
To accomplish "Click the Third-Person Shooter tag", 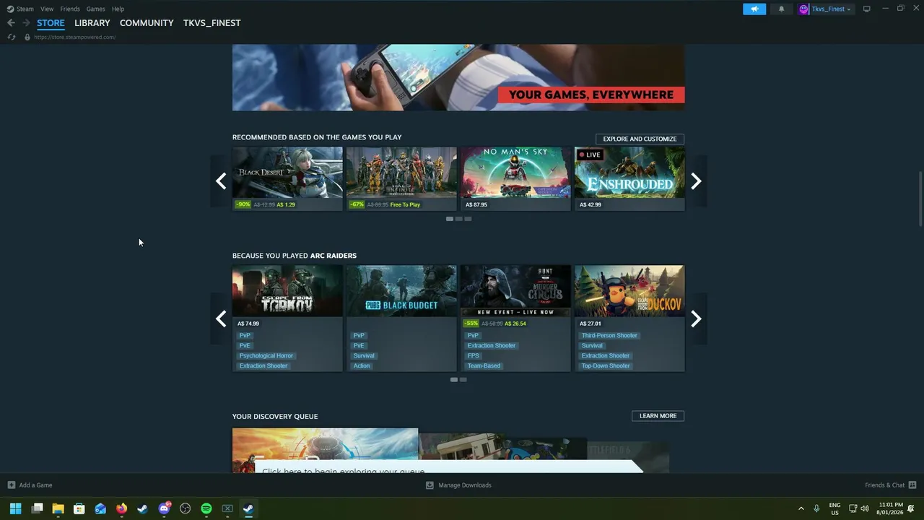I will pyautogui.click(x=610, y=335).
